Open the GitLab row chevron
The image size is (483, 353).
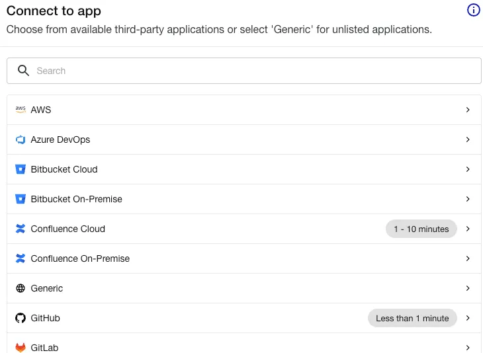click(x=468, y=348)
